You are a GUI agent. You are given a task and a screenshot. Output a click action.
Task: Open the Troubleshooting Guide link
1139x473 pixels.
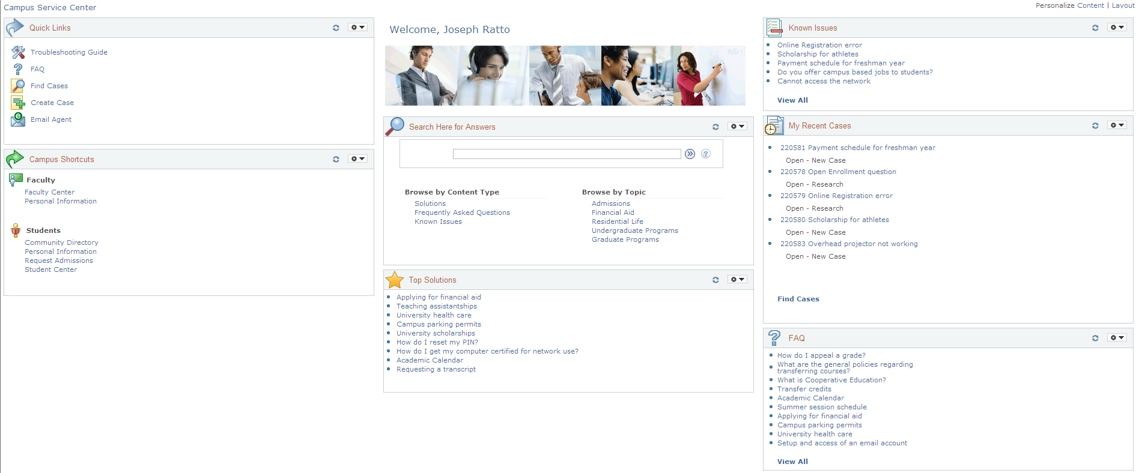click(69, 52)
